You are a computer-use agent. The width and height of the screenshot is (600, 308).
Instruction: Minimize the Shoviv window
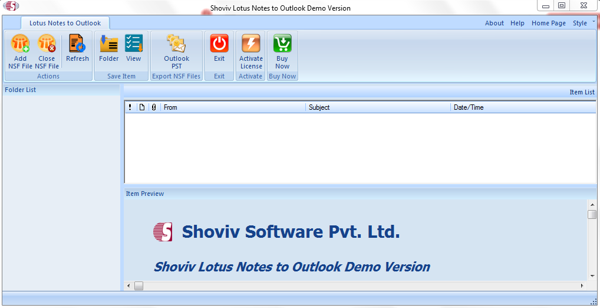546,6
